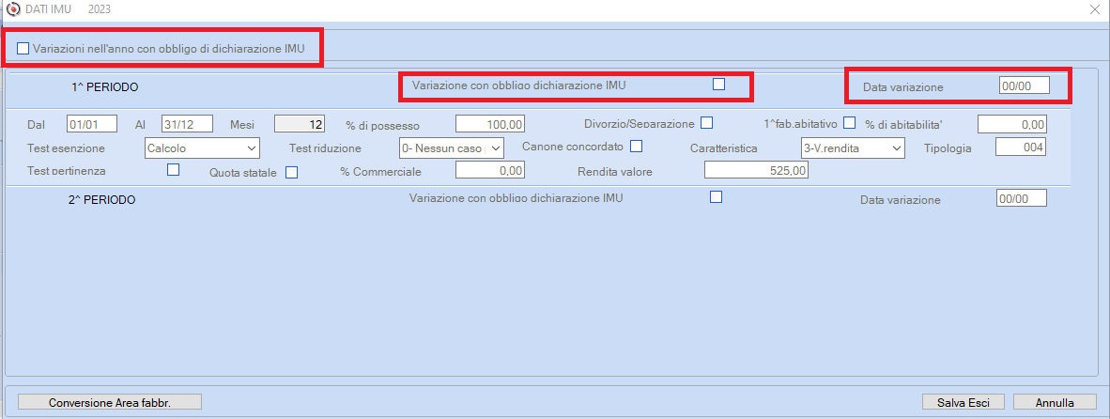Enable Variazioni nell'anno con obbligo di dichiarazione IMU
Viewport: 1110px width, 419px height.
tap(23, 49)
